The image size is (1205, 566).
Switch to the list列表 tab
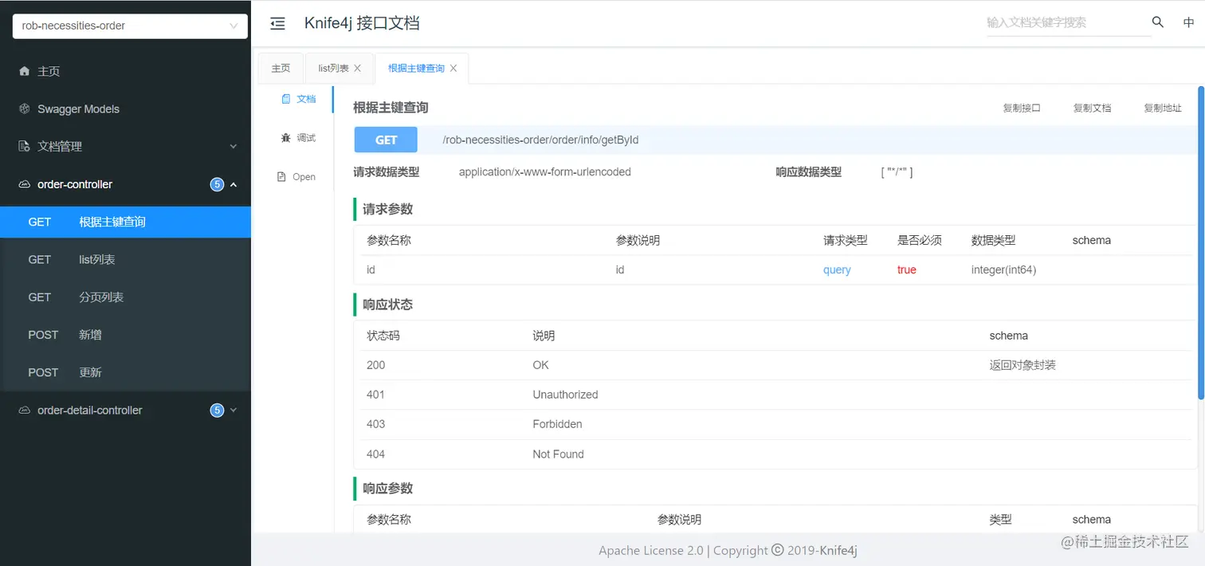(x=340, y=69)
